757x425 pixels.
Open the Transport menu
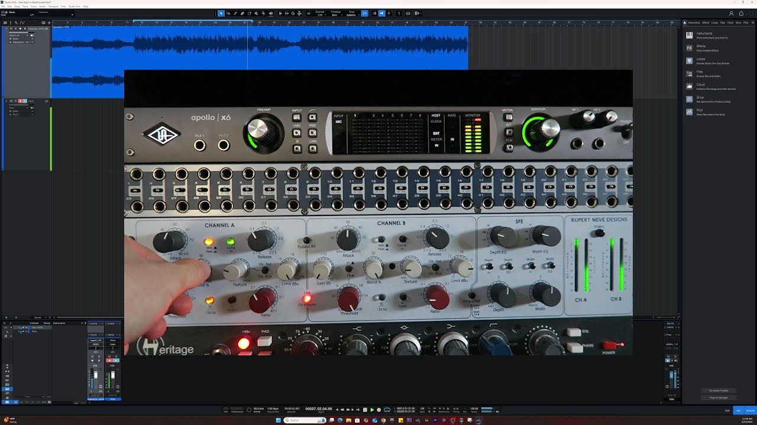pos(53,6)
